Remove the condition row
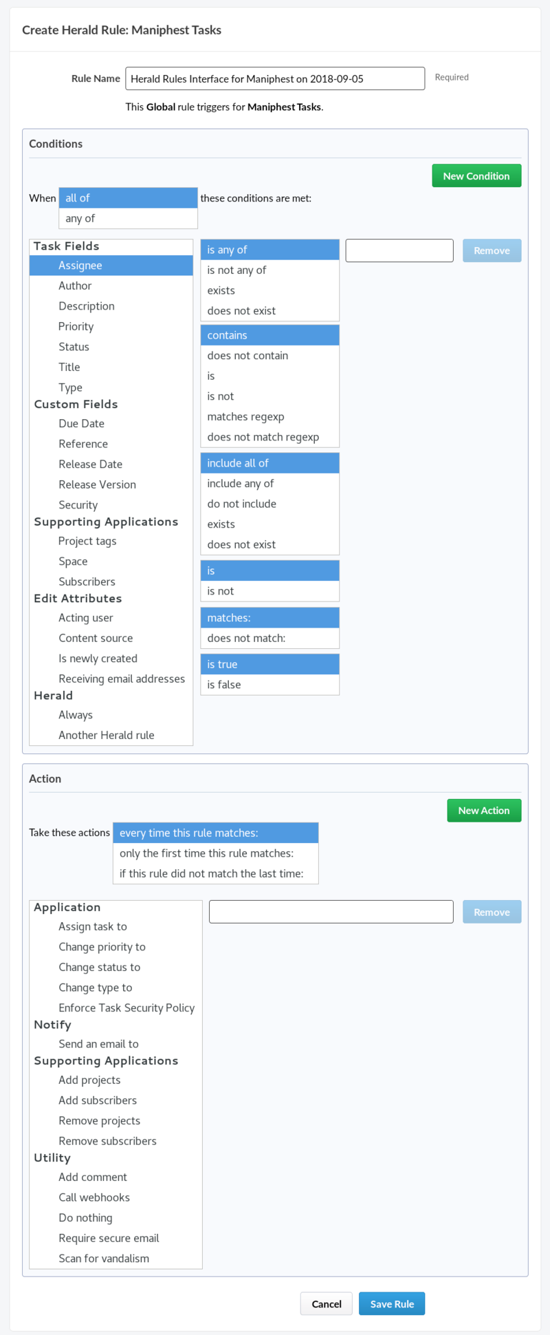This screenshot has height=1335, width=550. click(x=492, y=250)
